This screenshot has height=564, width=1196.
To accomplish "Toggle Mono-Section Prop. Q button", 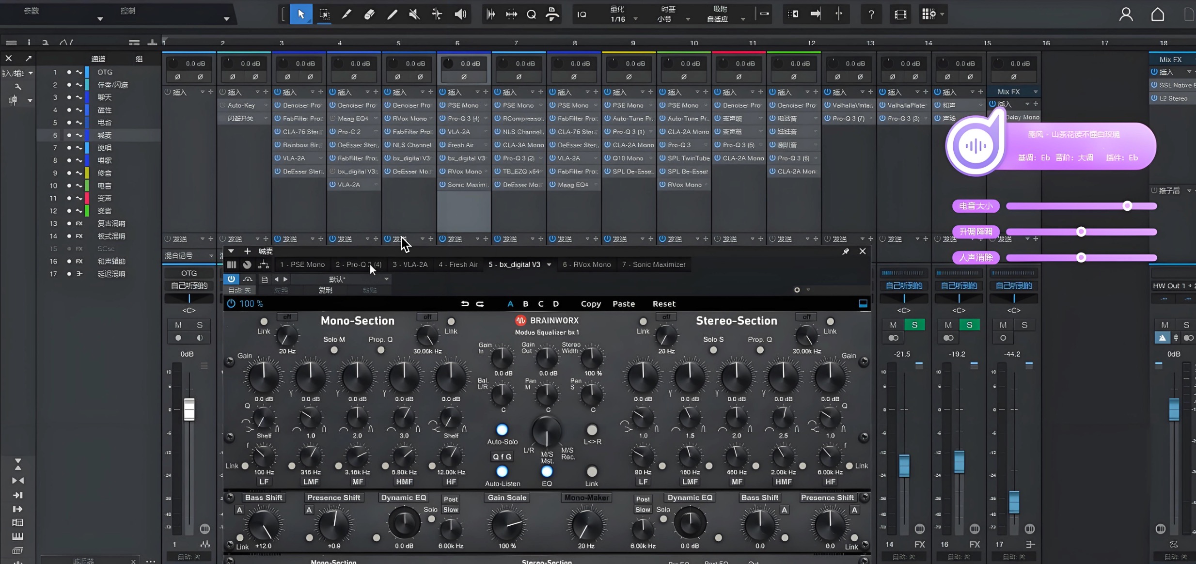I will tap(381, 350).
